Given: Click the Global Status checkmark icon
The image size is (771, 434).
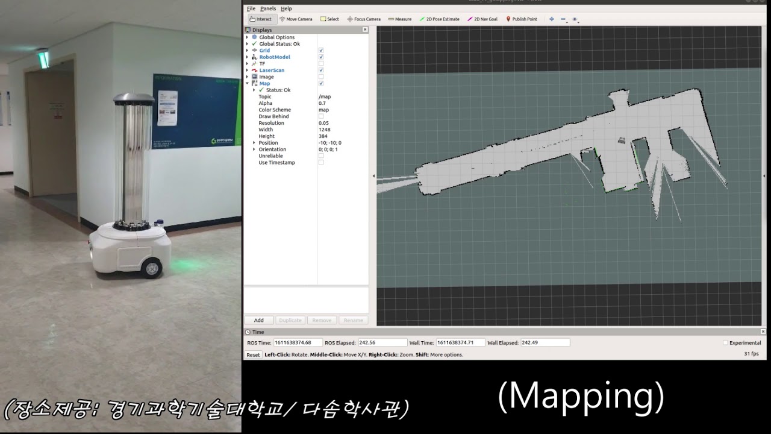Looking at the screenshot, I should click(254, 44).
